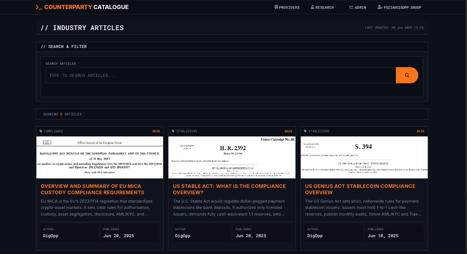Open the fozia@digopp.group user menu

pyautogui.click(x=399, y=7)
